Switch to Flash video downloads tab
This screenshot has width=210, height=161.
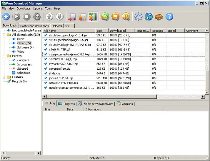click(34, 26)
